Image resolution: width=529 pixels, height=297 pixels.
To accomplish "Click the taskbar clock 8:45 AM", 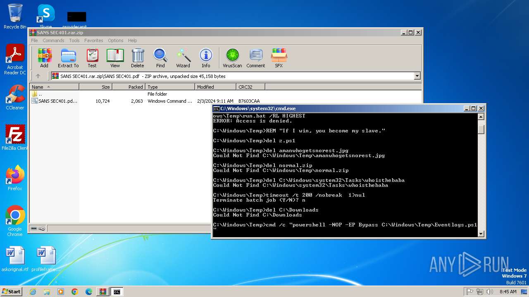I will point(508,292).
